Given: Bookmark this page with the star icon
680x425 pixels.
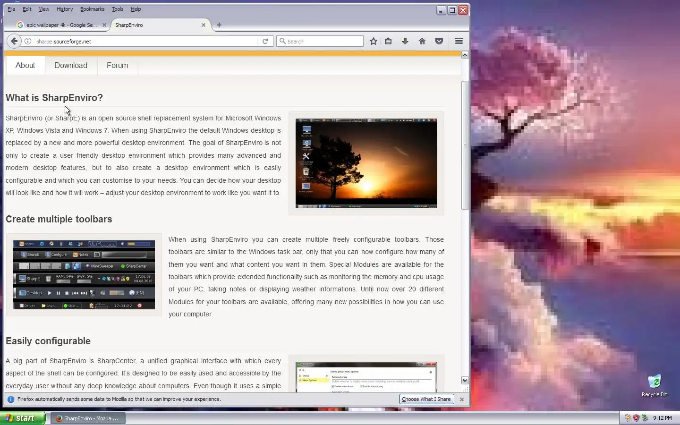Looking at the screenshot, I should (x=374, y=41).
